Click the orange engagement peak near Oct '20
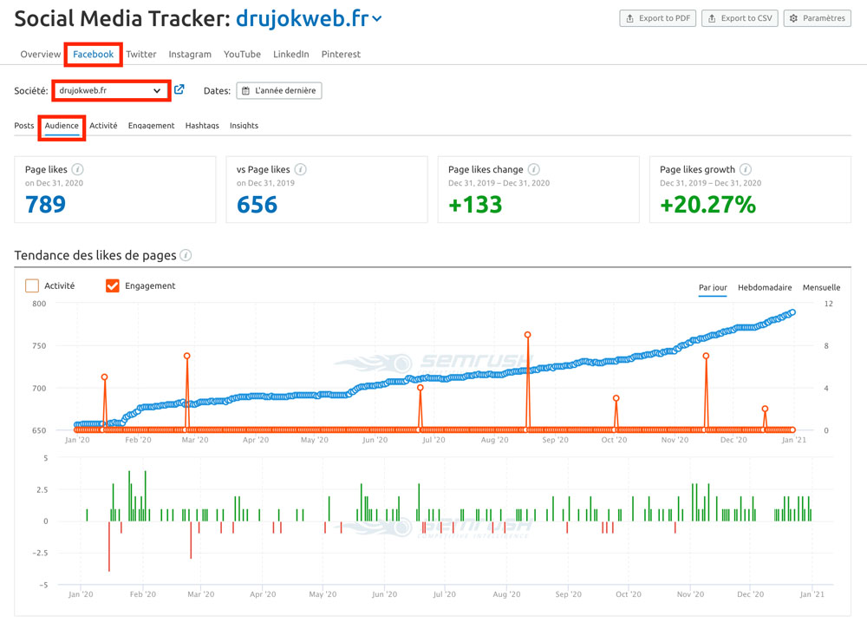This screenshot has height=629, width=867. click(x=616, y=397)
